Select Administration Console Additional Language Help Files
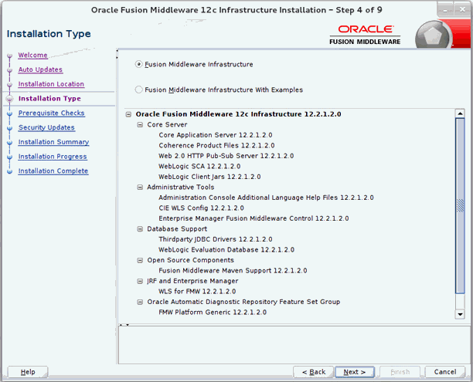473x382 pixels. pyautogui.click(x=266, y=198)
